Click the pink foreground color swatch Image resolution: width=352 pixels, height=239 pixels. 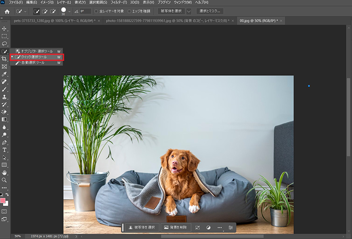(x=2, y=200)
